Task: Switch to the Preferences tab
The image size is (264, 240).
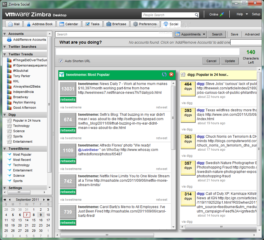Action: click(x=145, y=24)
